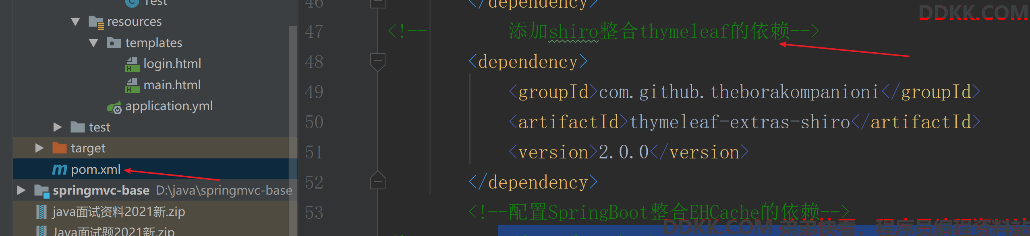The height and width of the screenshot is (236, 1030).
Task: Click line number 51 in the gutter
Action: coord(314,152)
